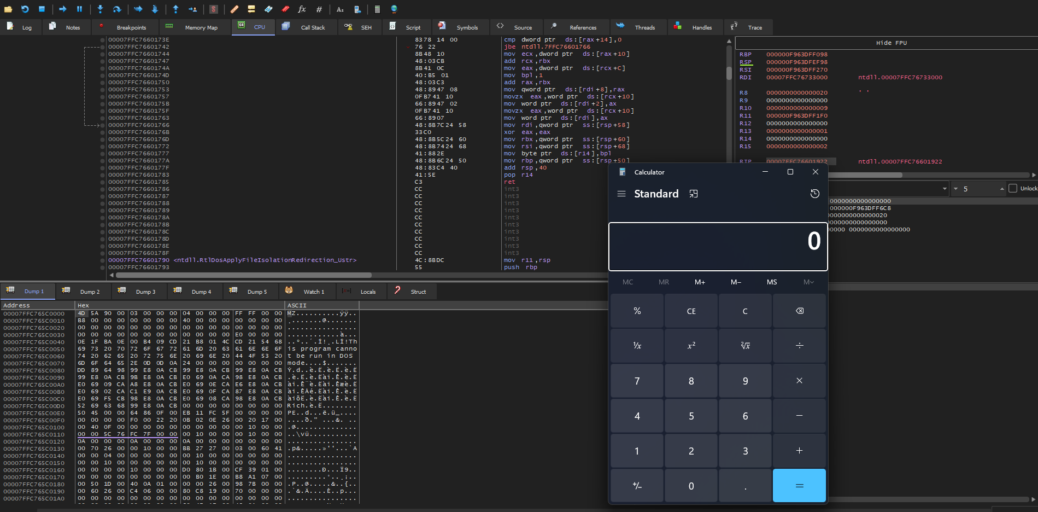Step Over using the curved arrow icon
This screenshot has height=512, width=1038.
click(x=117, y=9)
